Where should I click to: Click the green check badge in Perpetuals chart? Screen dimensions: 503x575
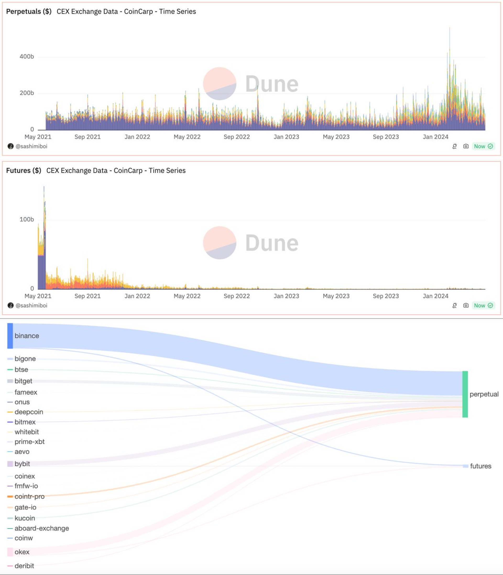490,146
